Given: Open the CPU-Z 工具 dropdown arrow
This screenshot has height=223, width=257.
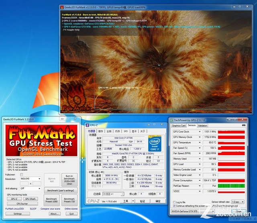Looking at the screenshot, I should click(133, 201).
